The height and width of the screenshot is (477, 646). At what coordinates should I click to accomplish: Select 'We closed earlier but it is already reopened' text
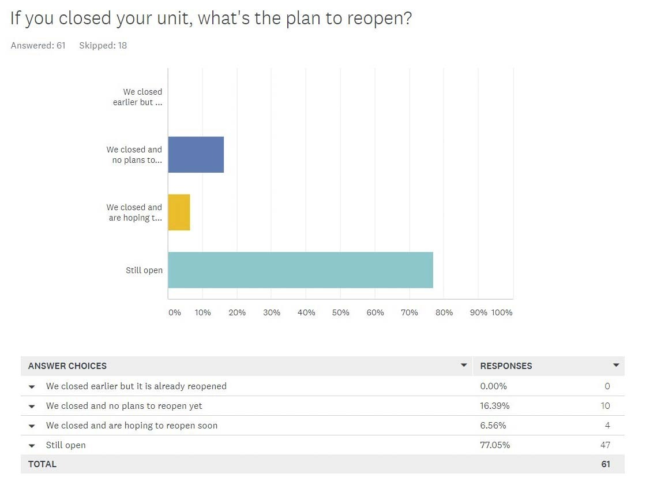pyautogui.click(x=136, y=386)
